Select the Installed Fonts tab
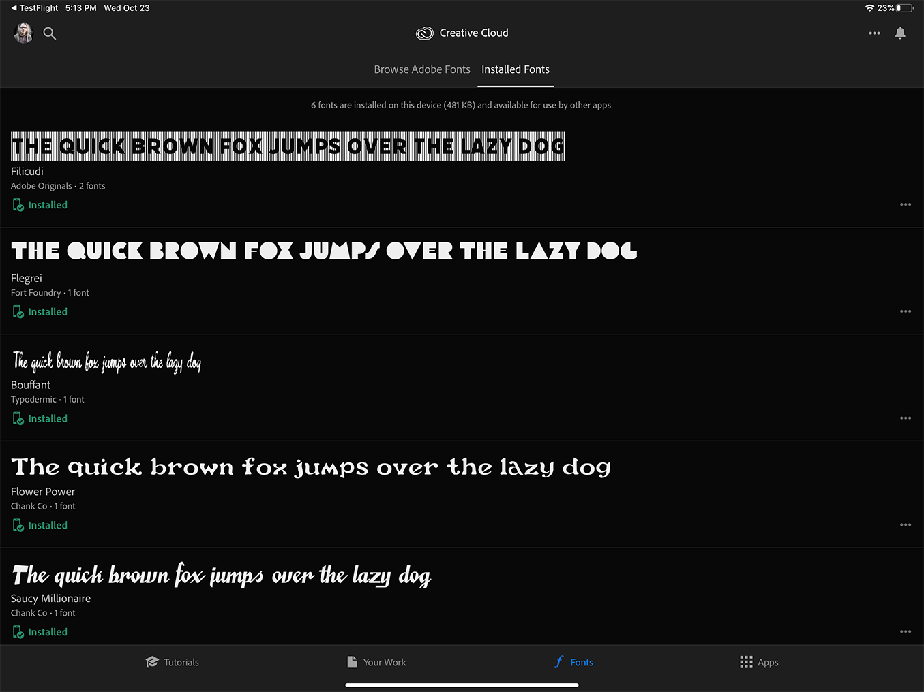The height and width of the screenshot is (692, 924). 516,69
